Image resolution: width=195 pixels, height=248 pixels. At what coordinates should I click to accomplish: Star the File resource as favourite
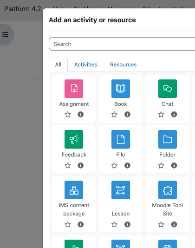[x=114, y=166]
